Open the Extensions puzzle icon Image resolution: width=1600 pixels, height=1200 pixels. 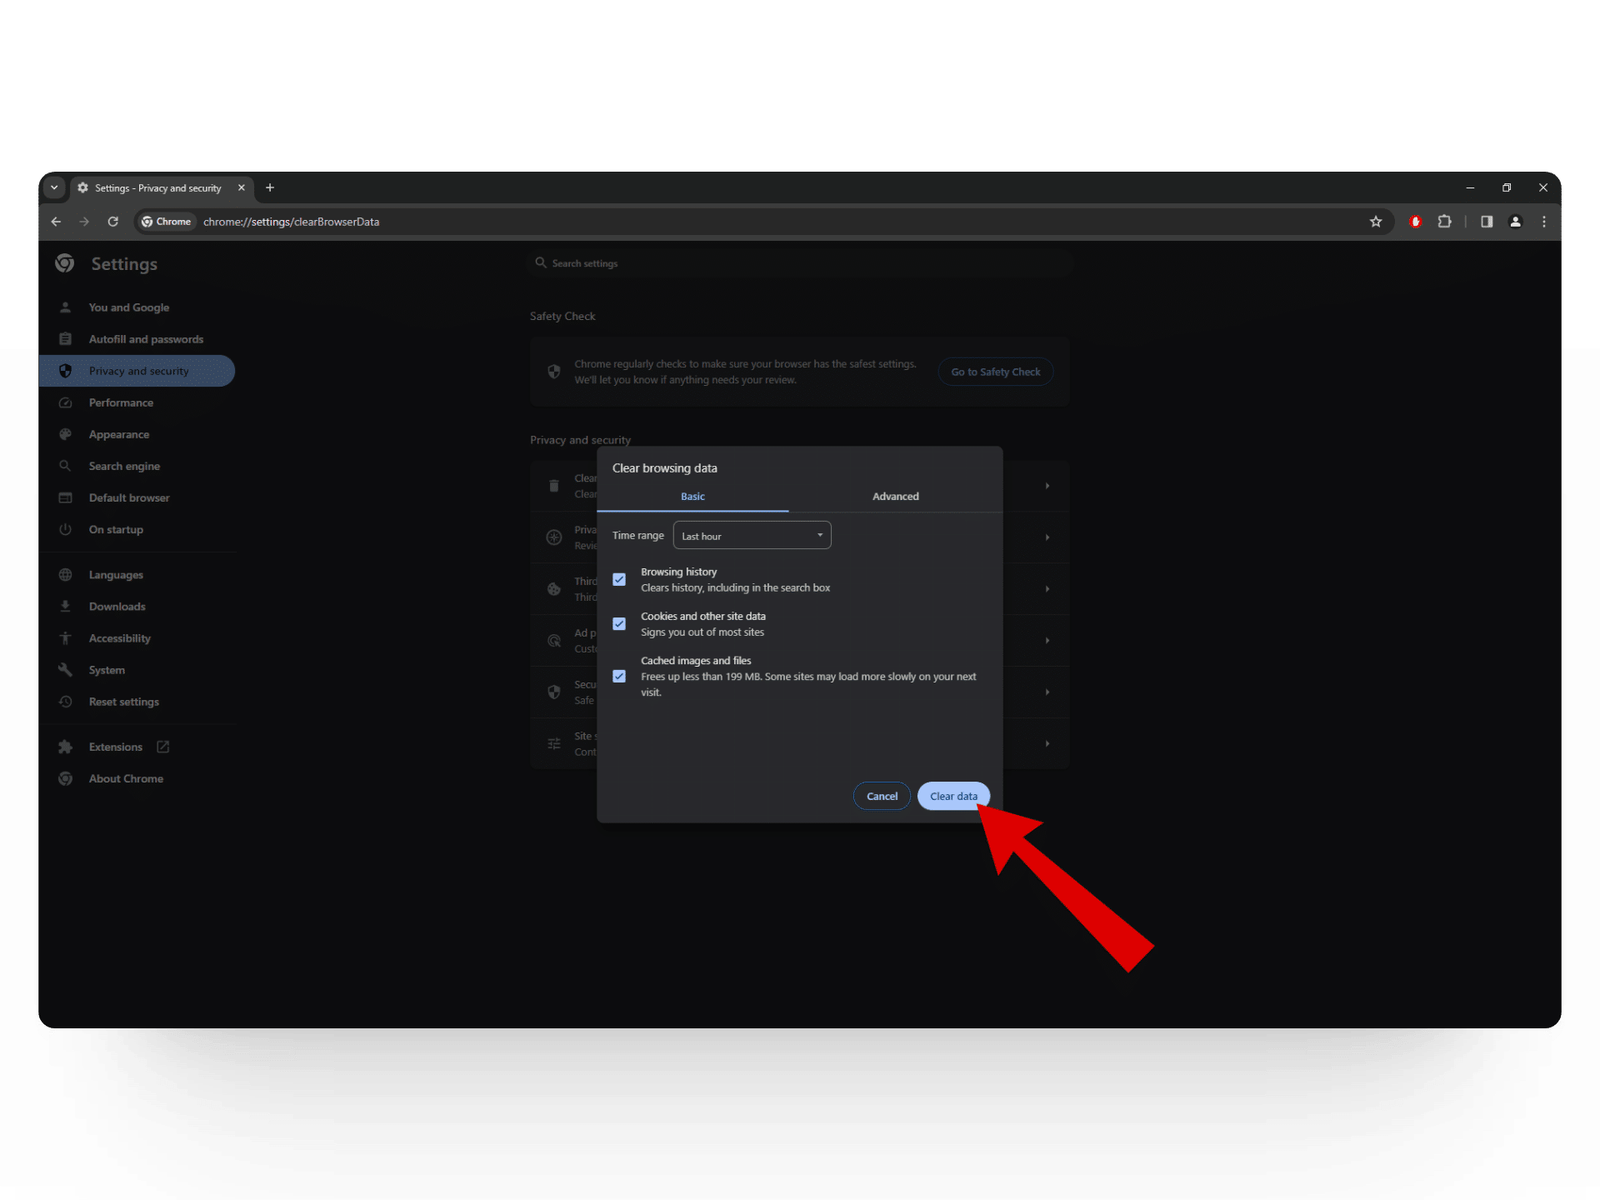tap(1444, 222)
